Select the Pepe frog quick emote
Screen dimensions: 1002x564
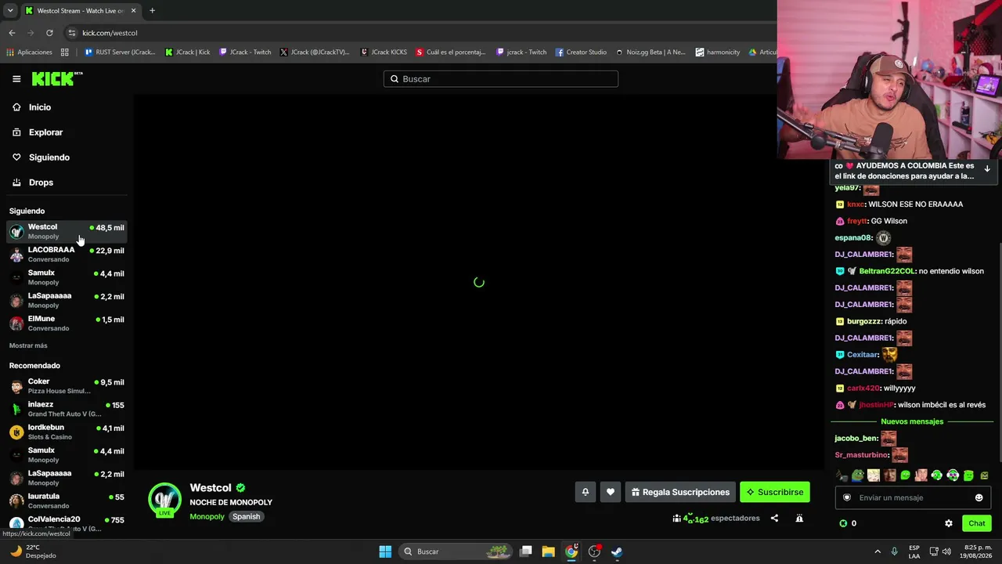point(858,475)
